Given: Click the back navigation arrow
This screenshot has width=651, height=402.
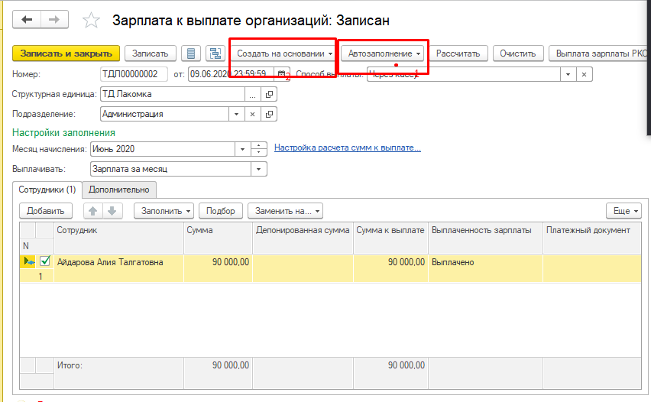Looking at the screenshot, I should (28, 19).
